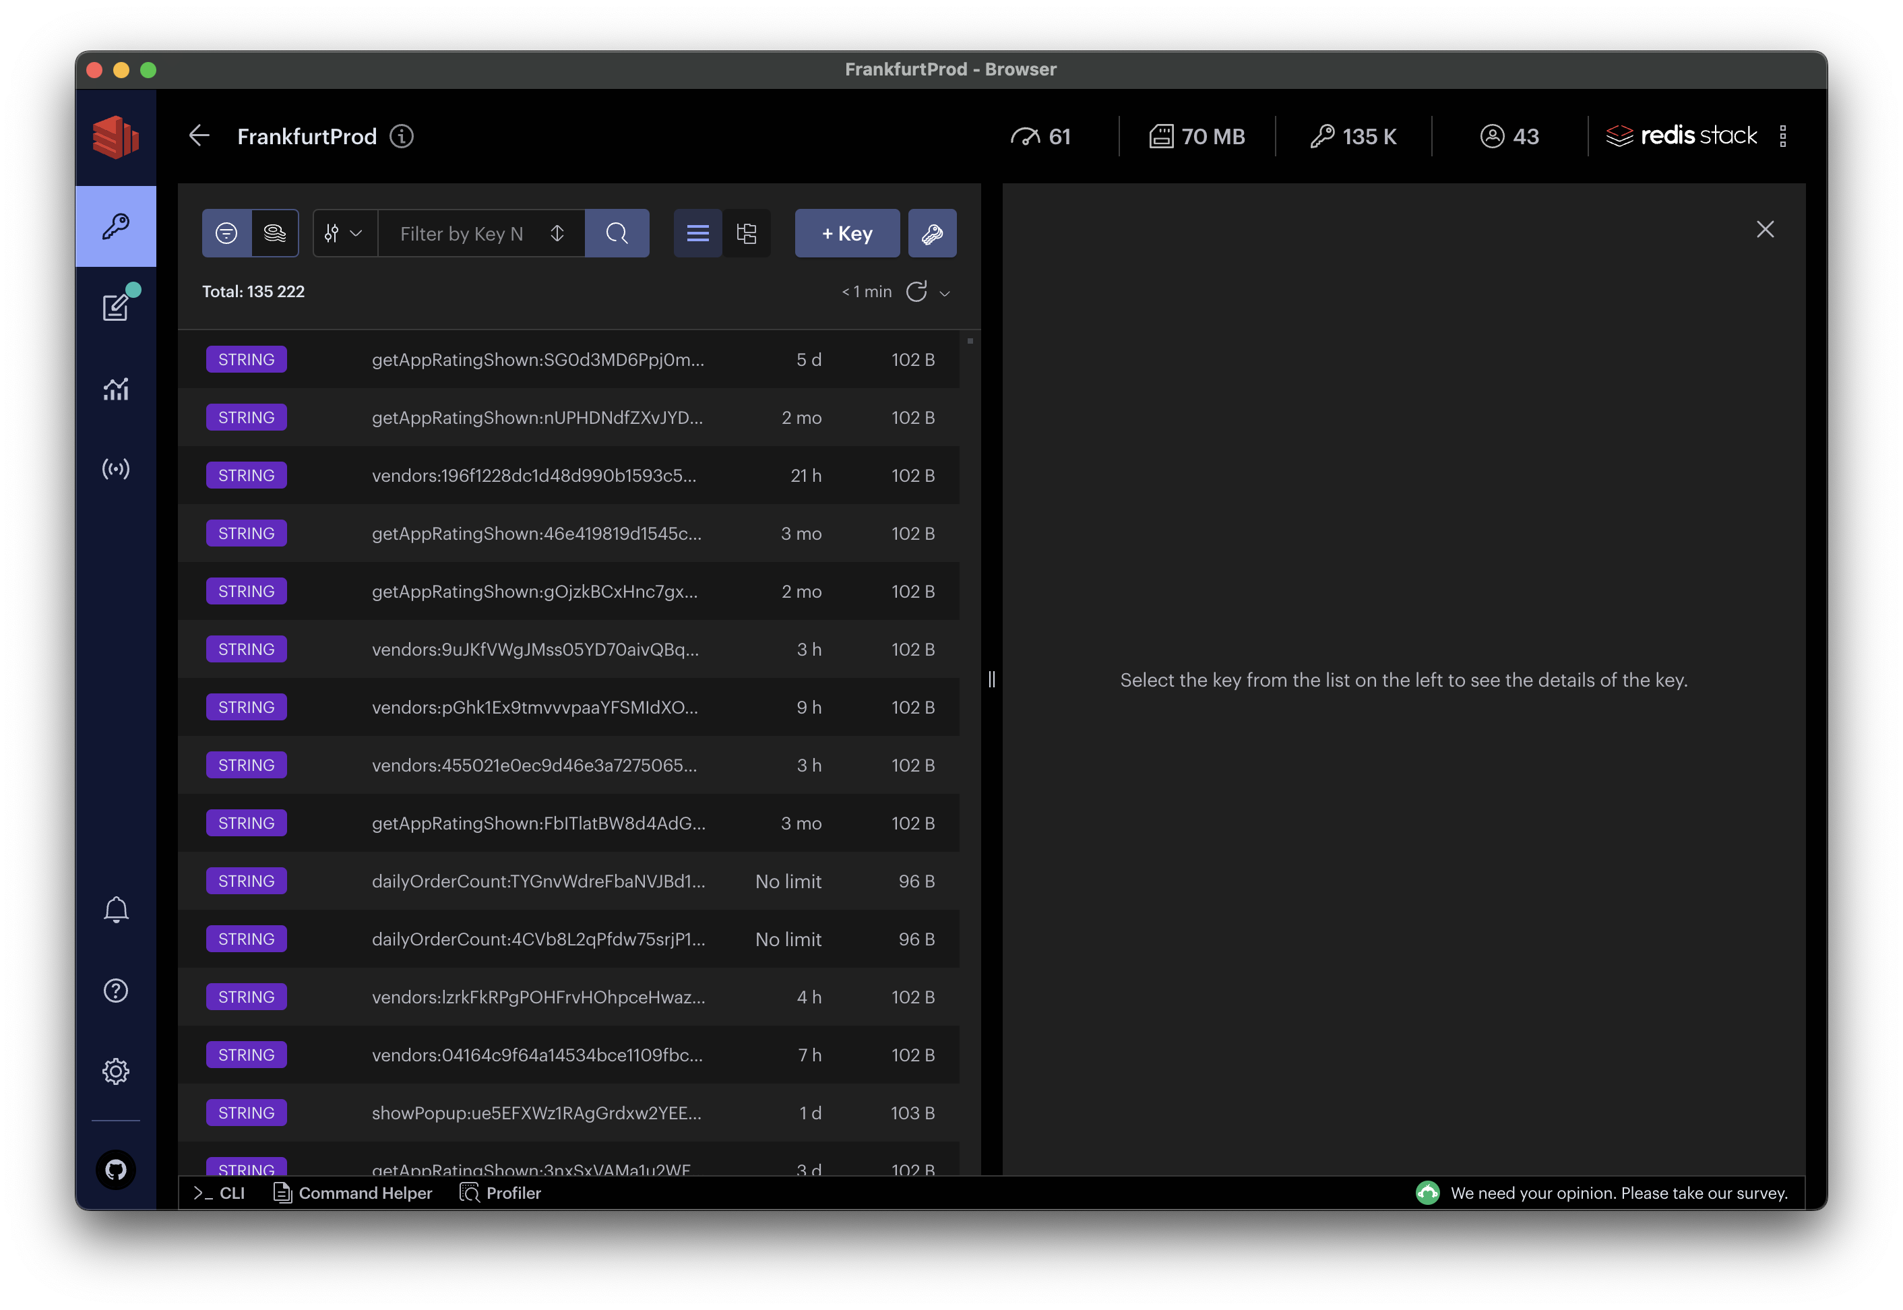Open the Workbench sidebar icon
Screen dimensions: 1903x1310
[x=116, y=307]
